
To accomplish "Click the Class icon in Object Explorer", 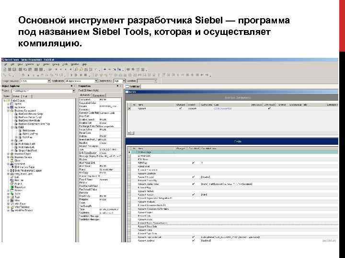I will click(12, 161).
